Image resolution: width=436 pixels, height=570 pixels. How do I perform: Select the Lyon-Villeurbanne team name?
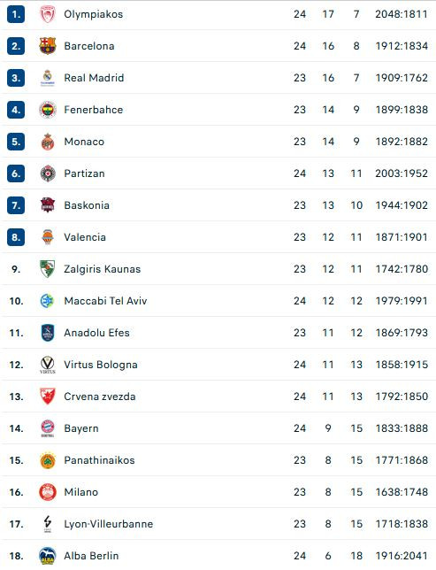pyautogui.click(x=108, y=524)
